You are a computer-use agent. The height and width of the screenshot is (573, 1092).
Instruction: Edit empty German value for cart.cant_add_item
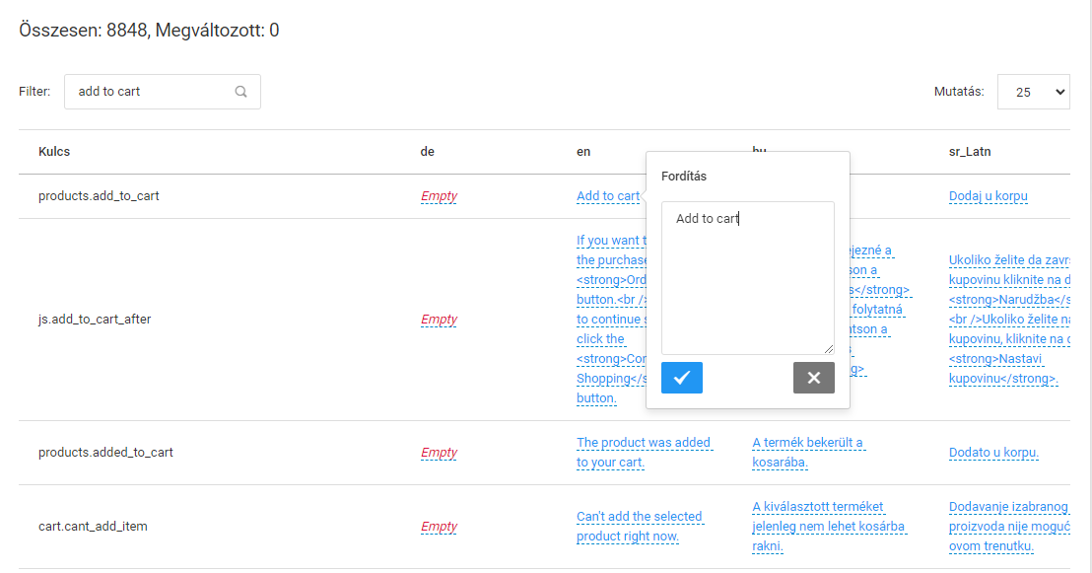pos(439,527)
